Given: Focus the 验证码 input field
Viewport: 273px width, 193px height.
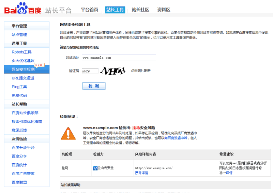Looking at the screenshot, I should [x=90, y=71].
